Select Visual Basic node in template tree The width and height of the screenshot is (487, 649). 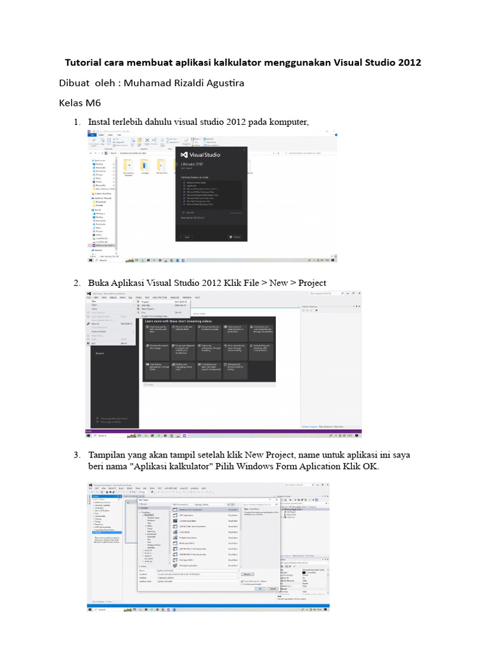[148, 515]
